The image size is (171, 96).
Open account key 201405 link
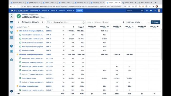click(49, 31)
